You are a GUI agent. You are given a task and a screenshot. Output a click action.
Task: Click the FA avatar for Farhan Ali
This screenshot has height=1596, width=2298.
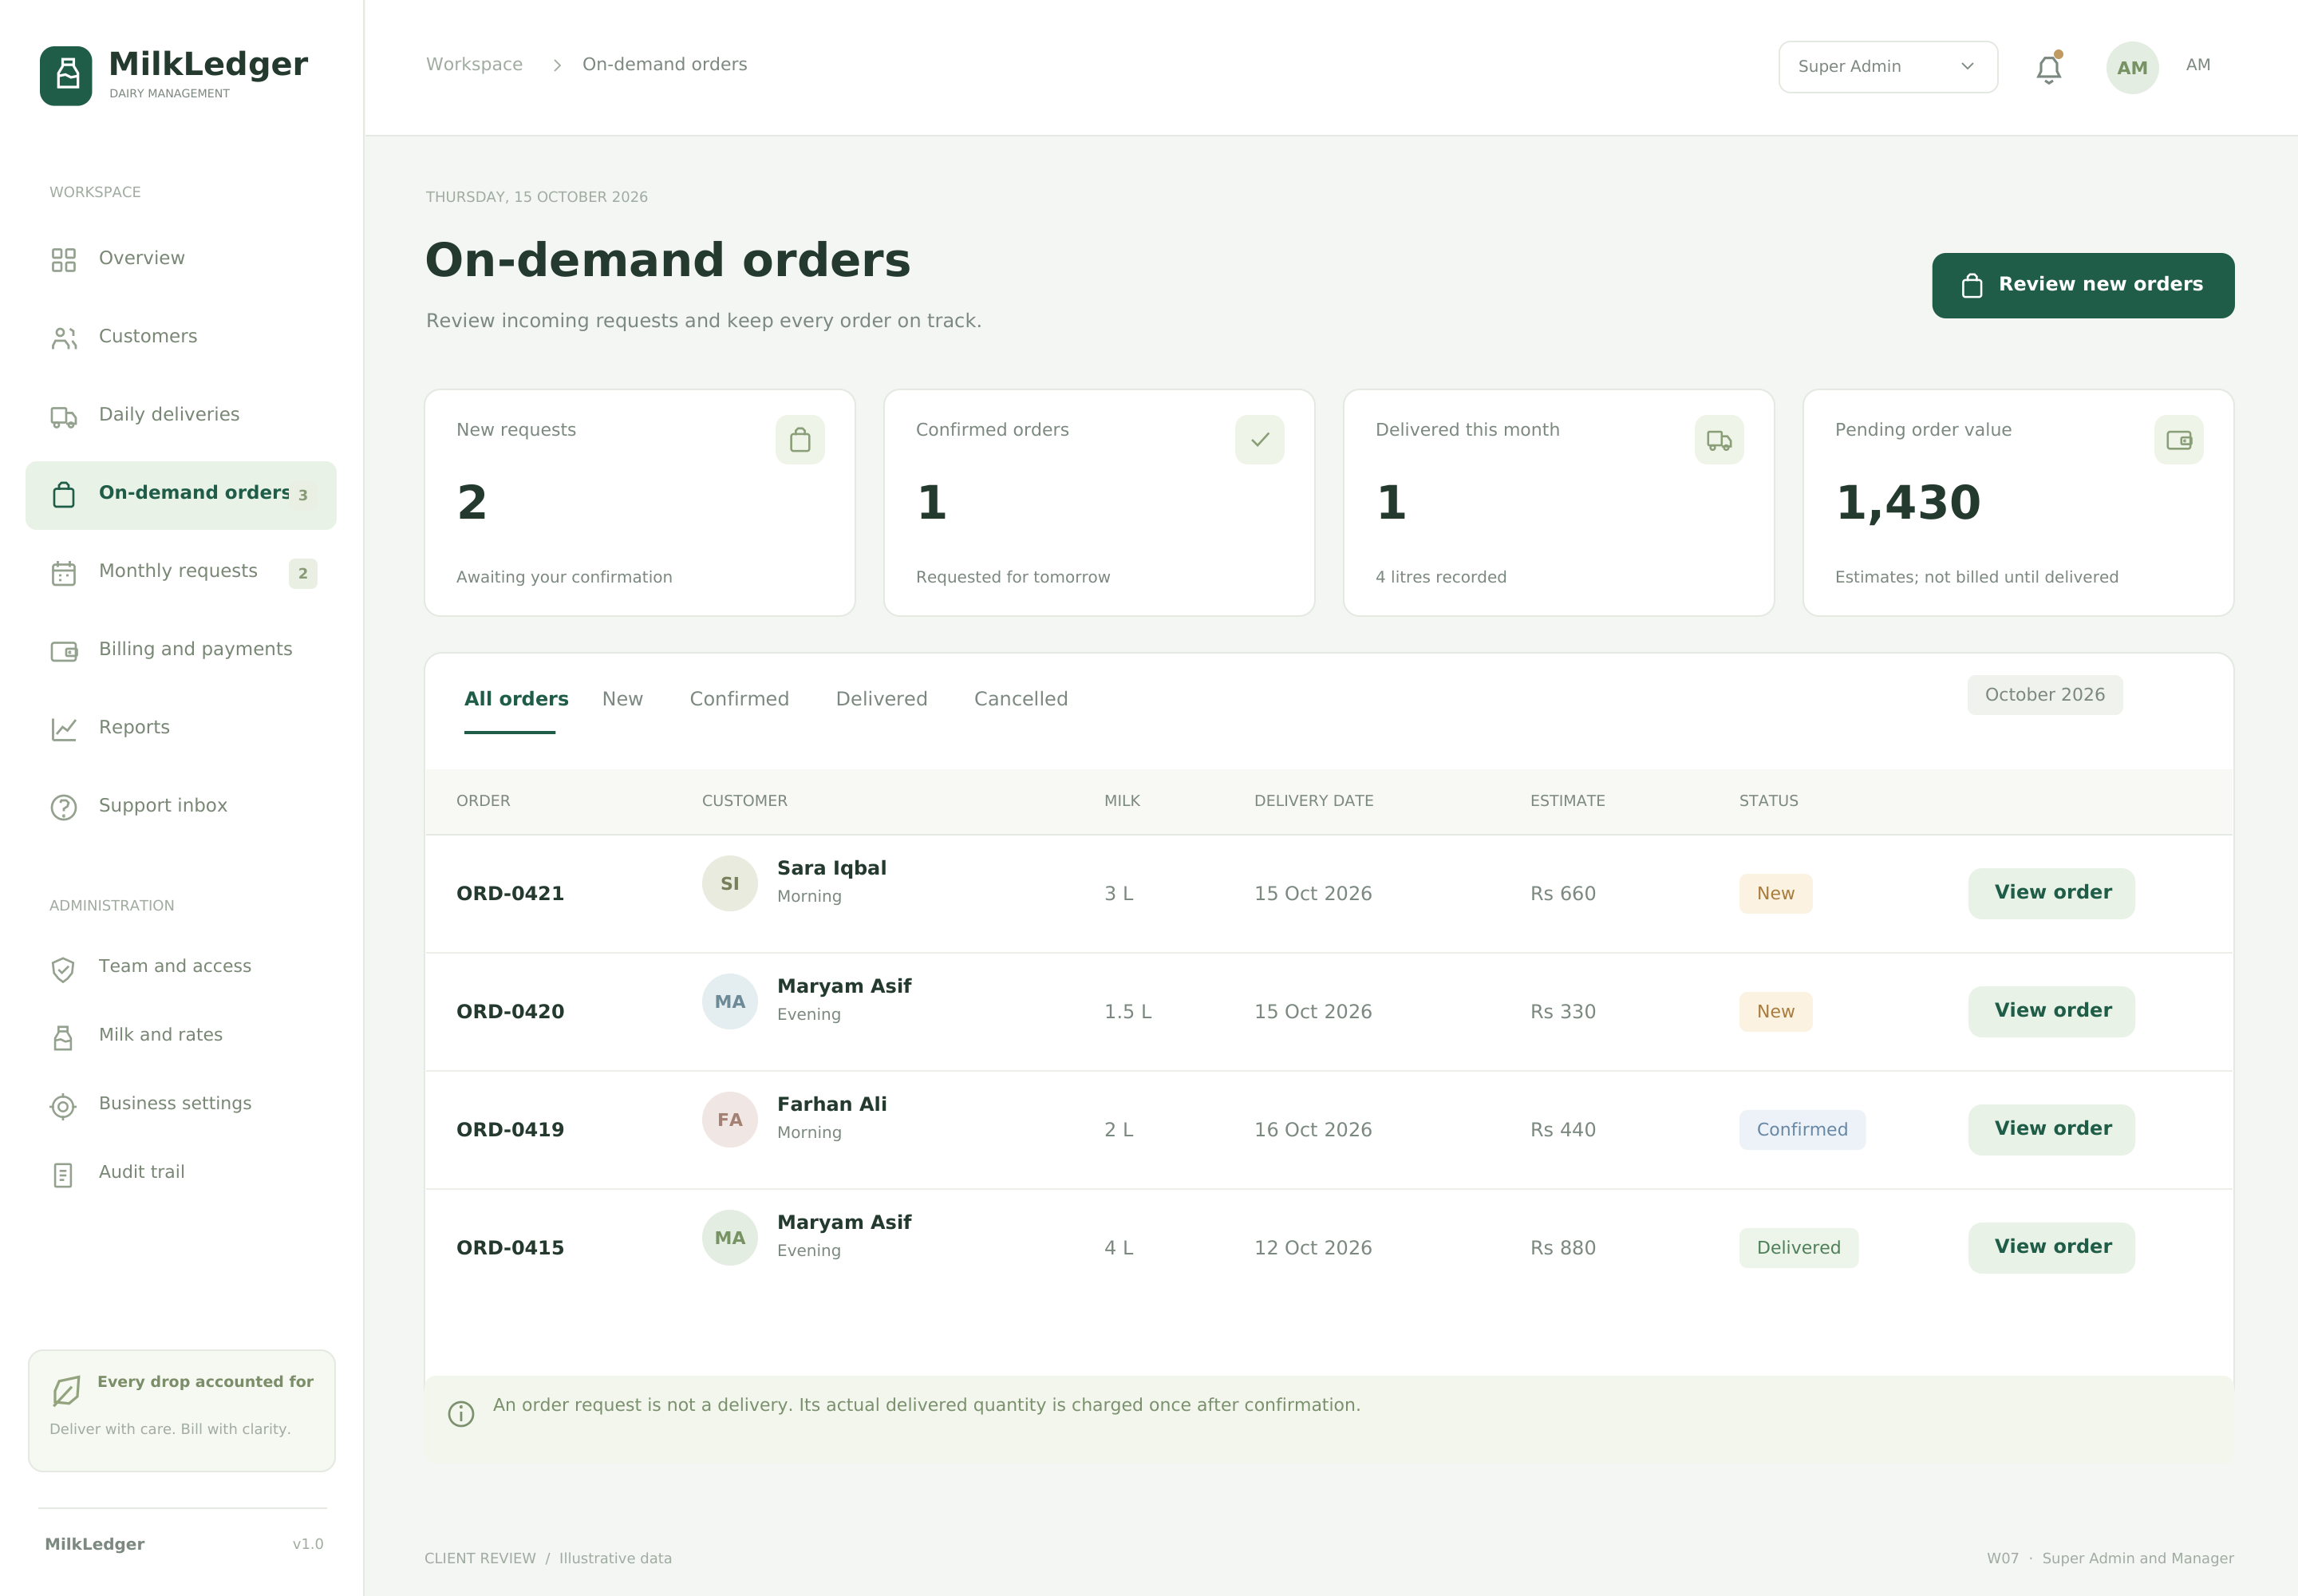click(729, 1119)
